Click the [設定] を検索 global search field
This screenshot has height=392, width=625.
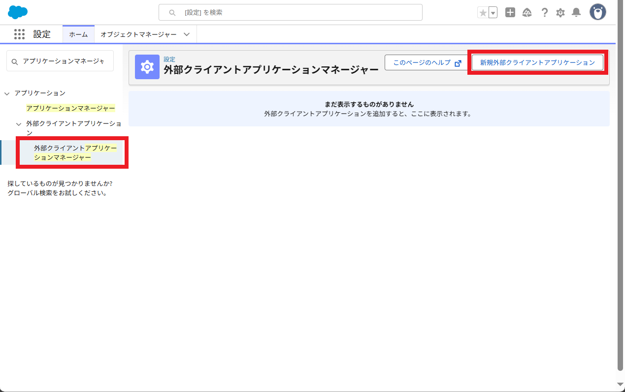point(291,12)
